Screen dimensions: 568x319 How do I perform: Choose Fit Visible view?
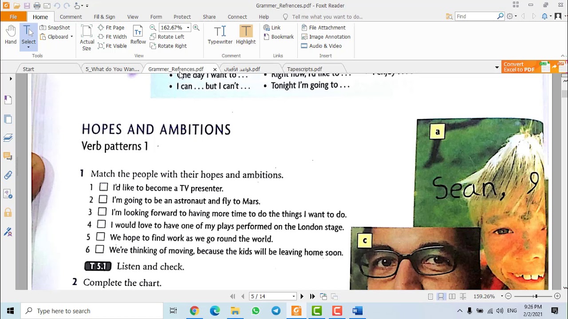tap(112, 46)
